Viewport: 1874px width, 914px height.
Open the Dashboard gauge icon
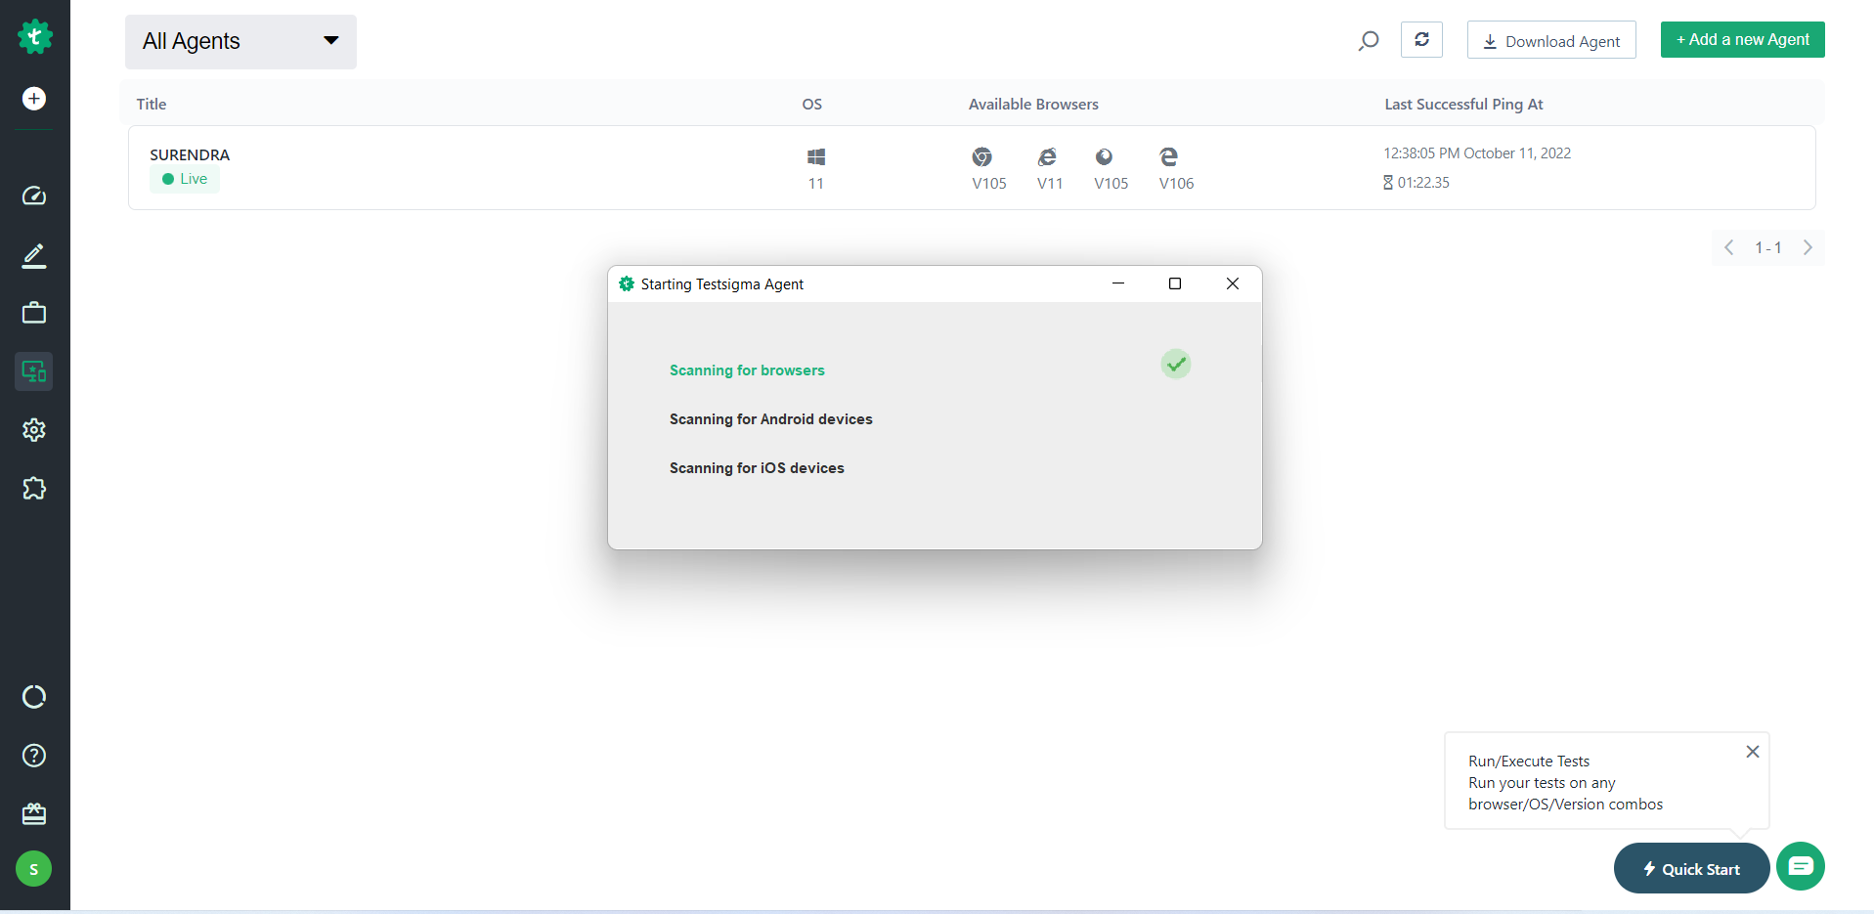point(34,196)
